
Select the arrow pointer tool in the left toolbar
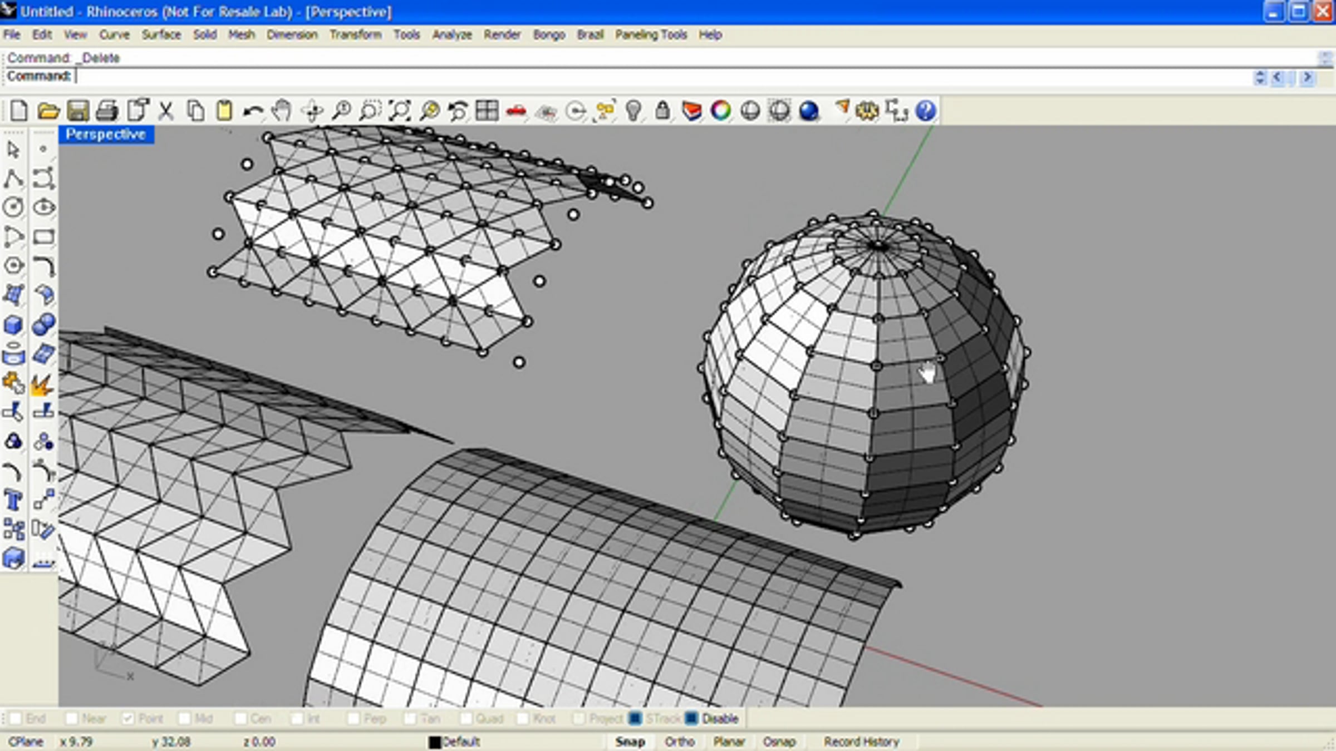[x=14, y=150]
